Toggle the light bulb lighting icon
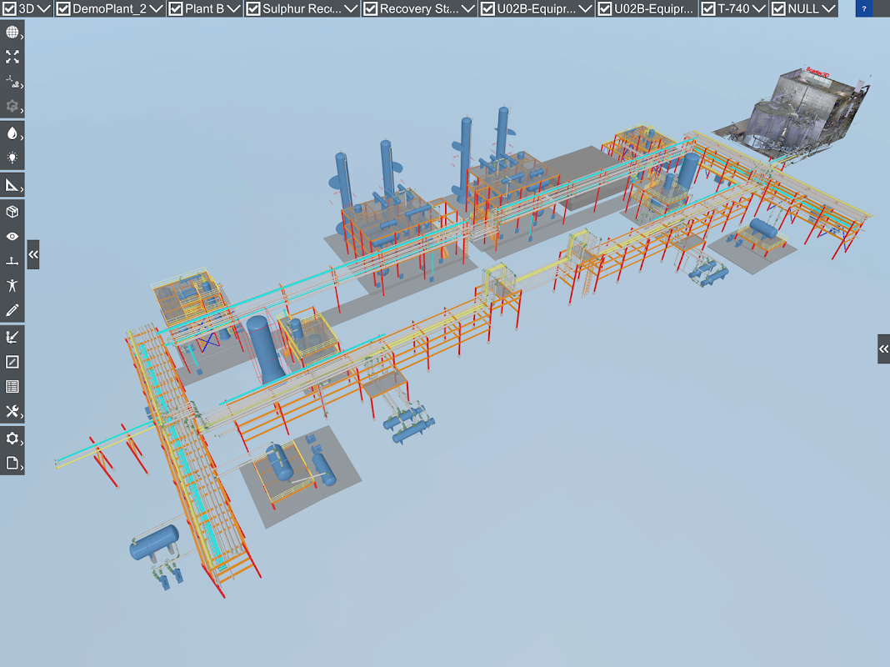The width and height of the screenshot is (890, 667). tap(12, 158)
